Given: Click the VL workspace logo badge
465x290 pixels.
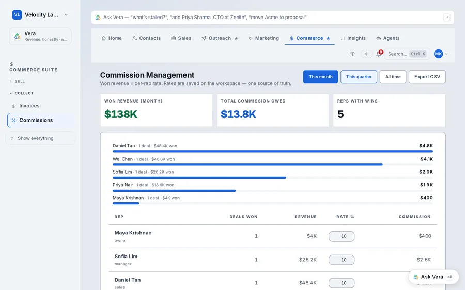Looking at the screenshot, I should pos(17,15).
